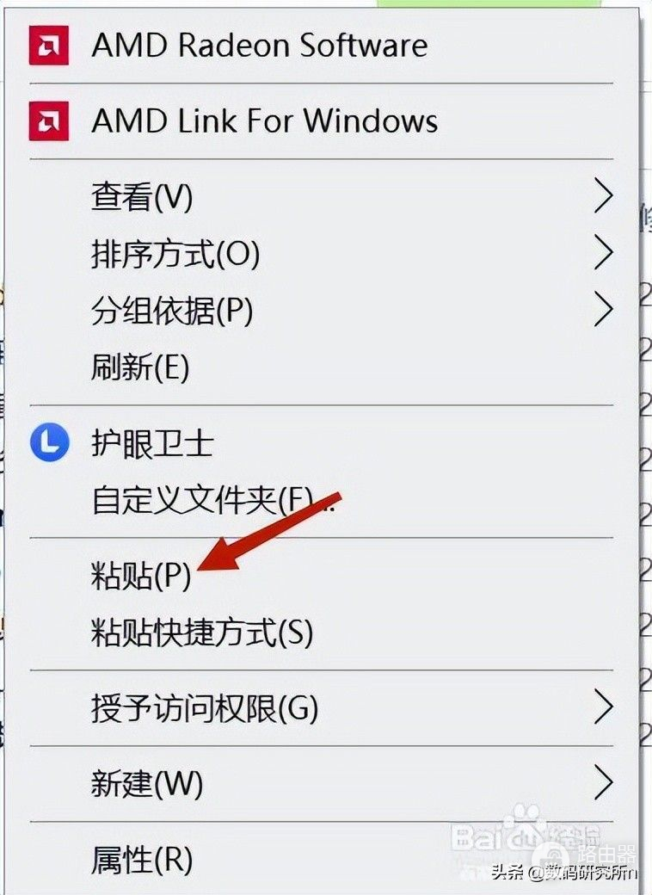The width and height of the screenshot is (652, 895).
Task: Expand the 新建(W) submenu arrow
Action: (x=603, y=782)
